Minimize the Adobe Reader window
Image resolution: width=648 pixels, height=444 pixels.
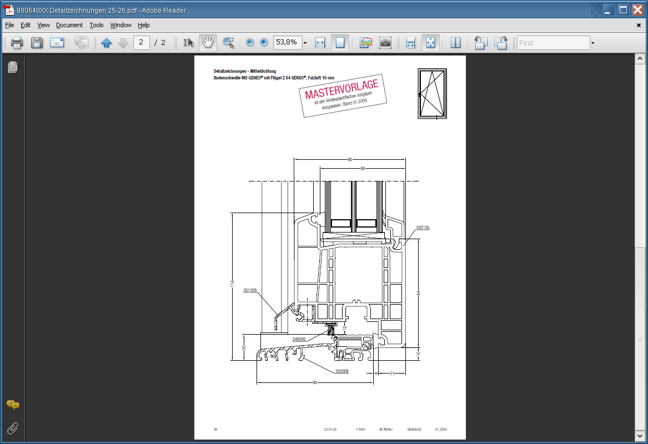(609, 10)
